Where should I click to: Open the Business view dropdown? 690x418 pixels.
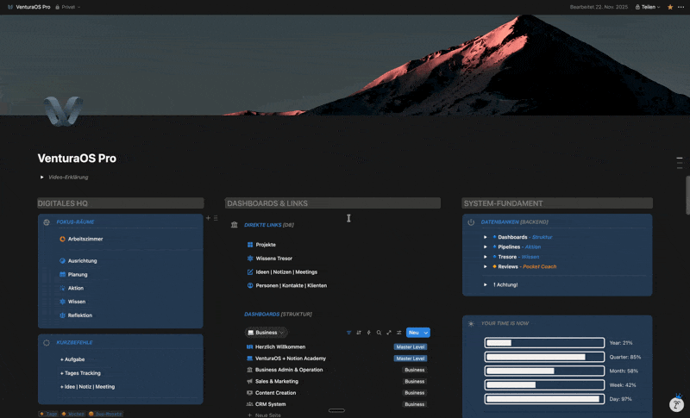point(266,332)
